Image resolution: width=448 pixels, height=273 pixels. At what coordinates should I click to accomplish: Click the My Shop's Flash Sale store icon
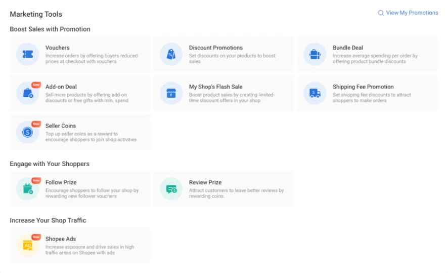tap(171, 93)
